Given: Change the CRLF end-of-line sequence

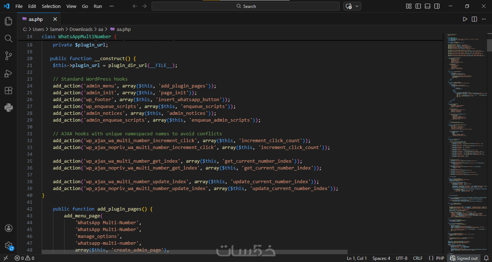Looking at the screenshot, I should tap(418, 258).
